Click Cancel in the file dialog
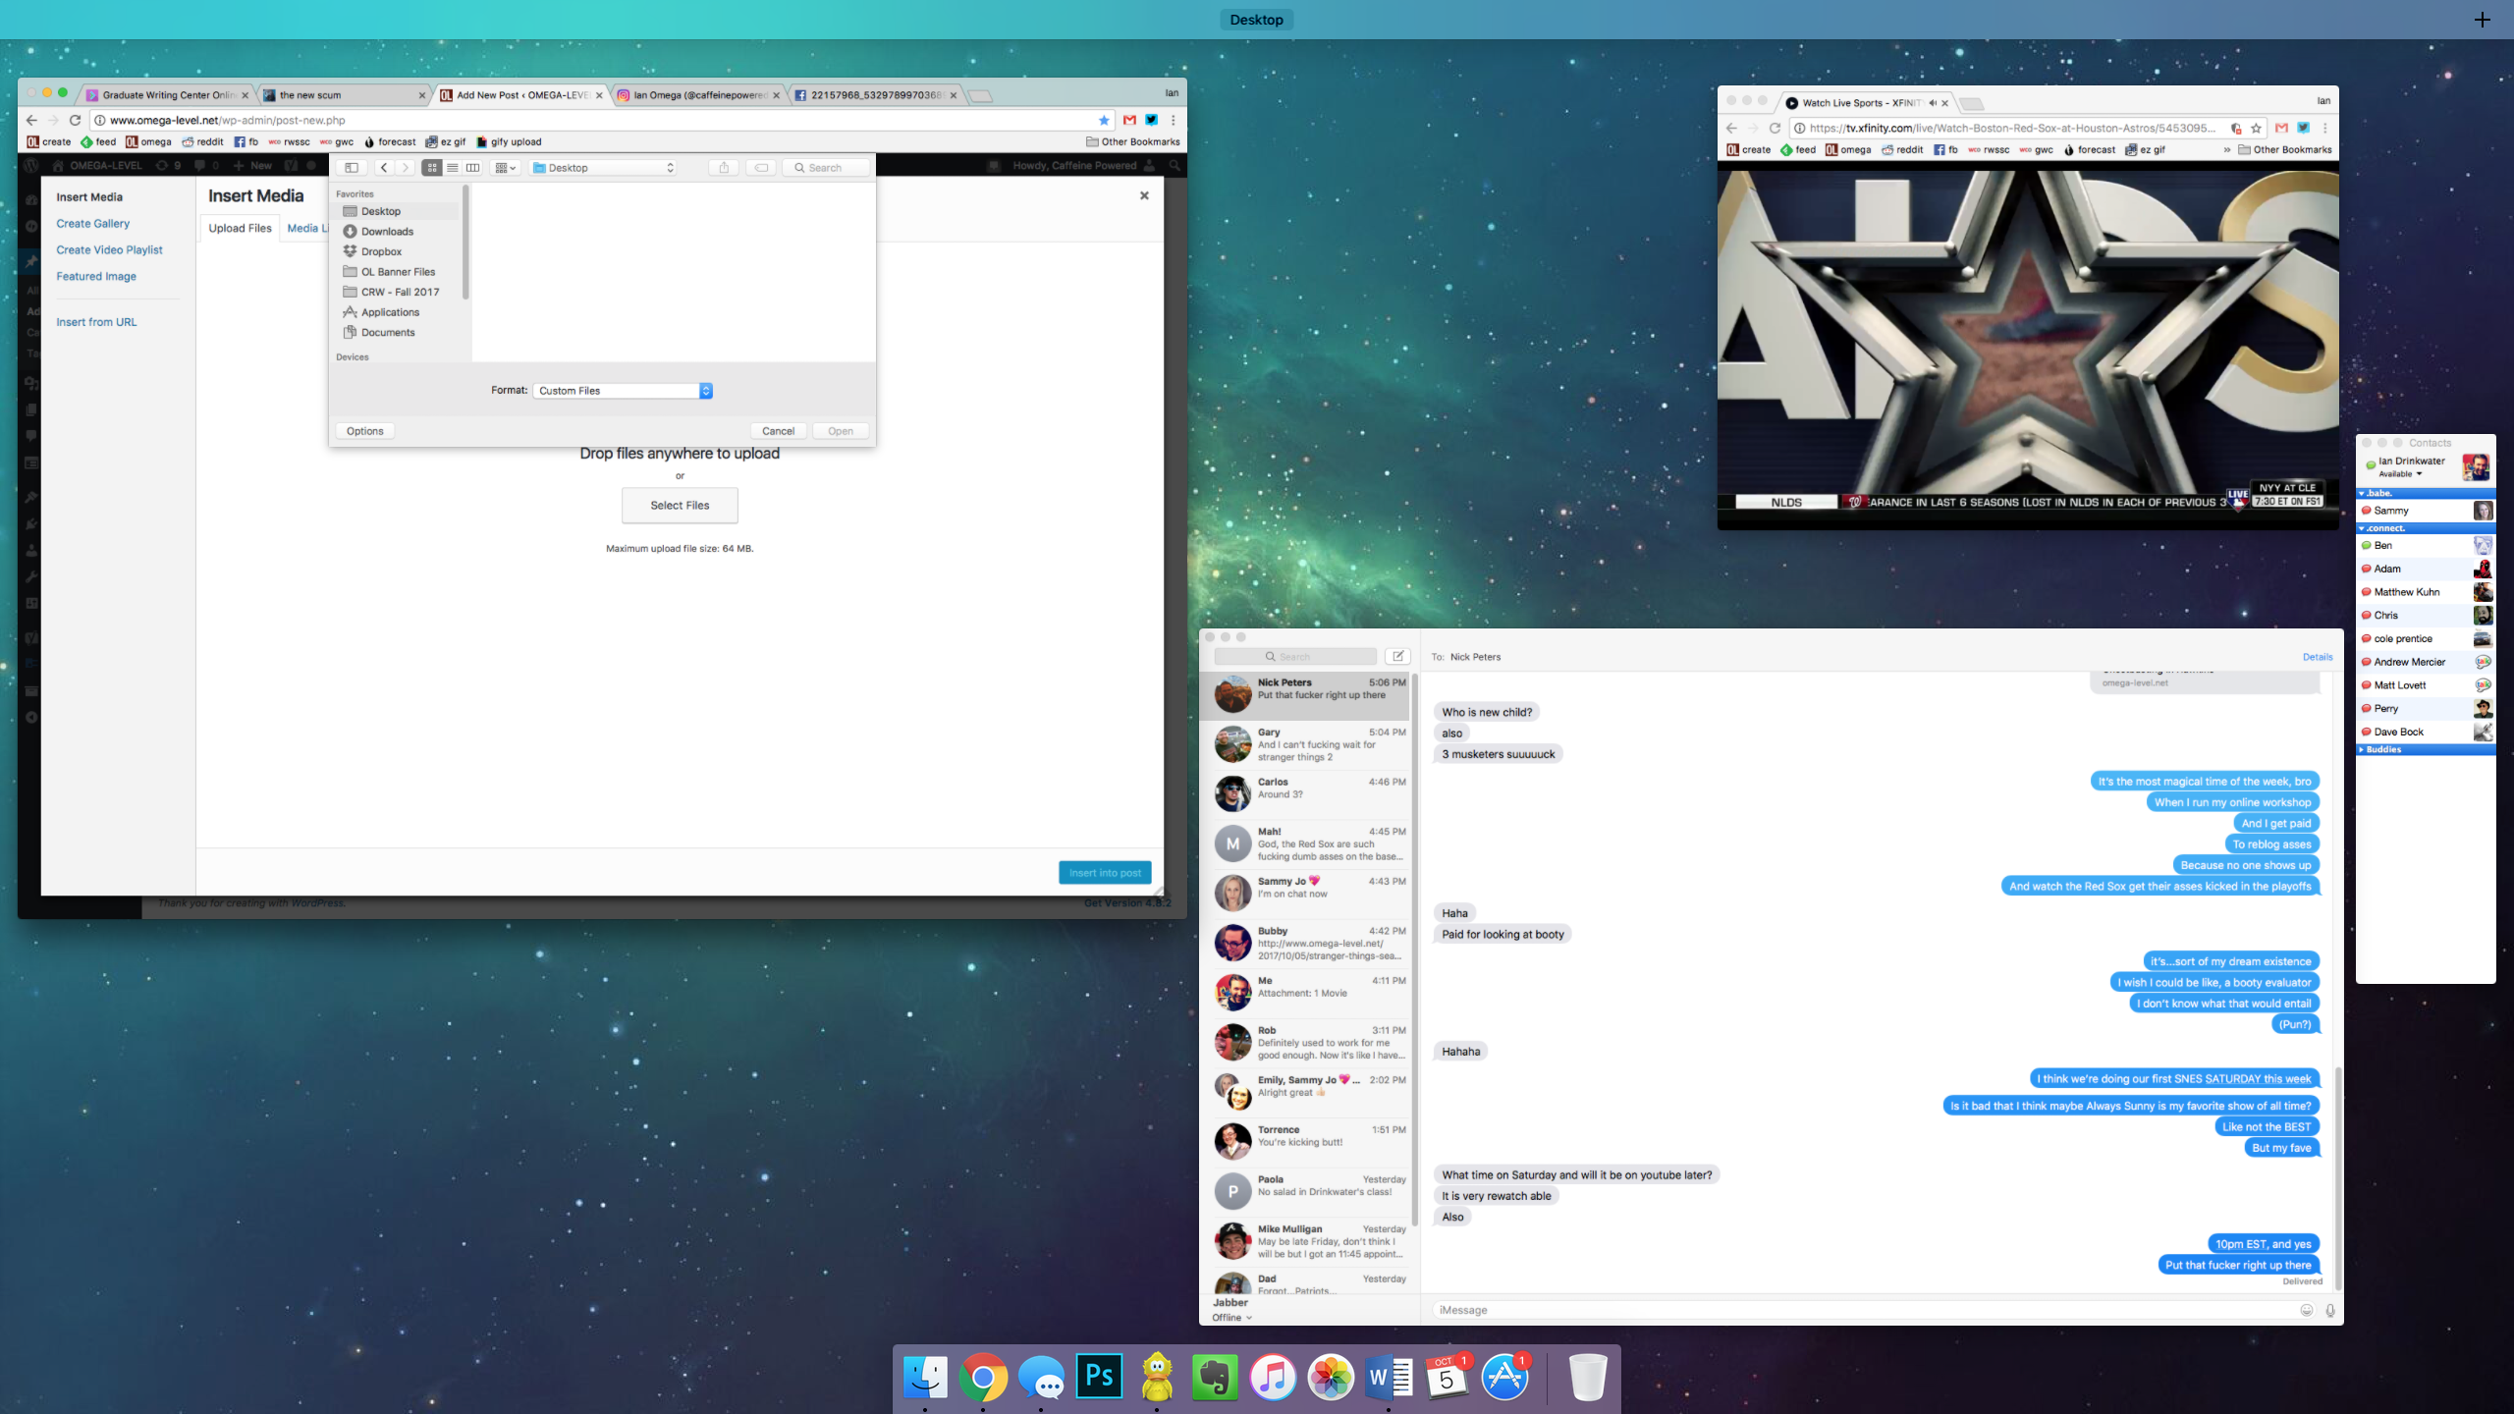The height and width of the screenshot is (1414, 2514). point(778,431)
